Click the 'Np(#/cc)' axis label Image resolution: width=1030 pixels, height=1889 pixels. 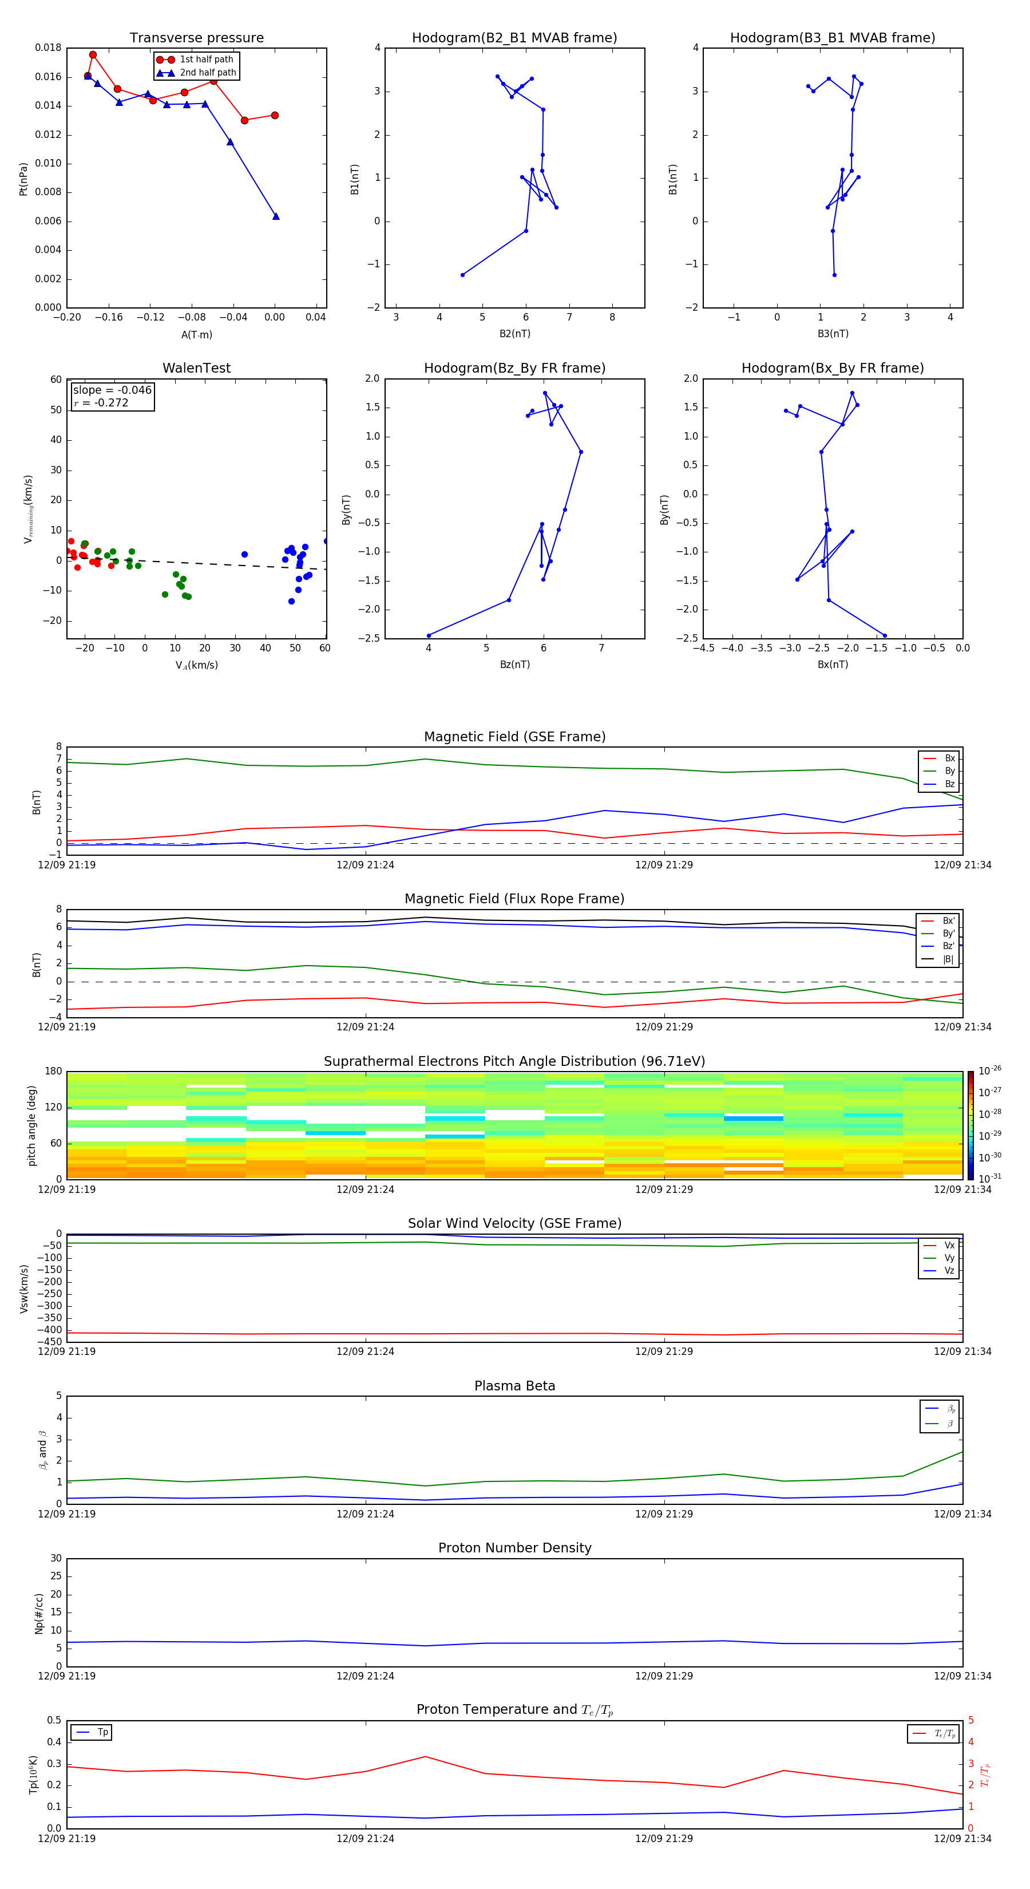point(39,1613)
